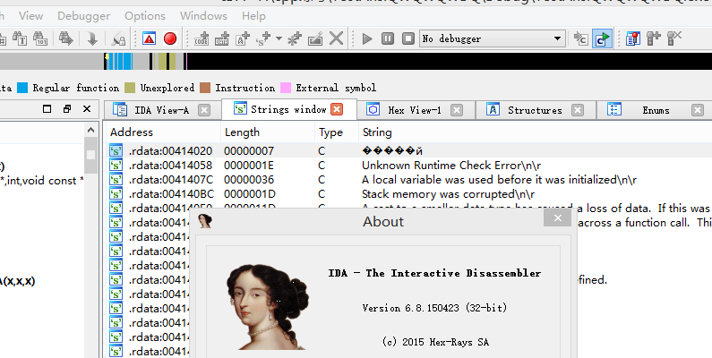Click the convert to data icon
Image resolution: width=712 pixels, height=358 pixels.
pyautogui.click(x=222, y=38)
